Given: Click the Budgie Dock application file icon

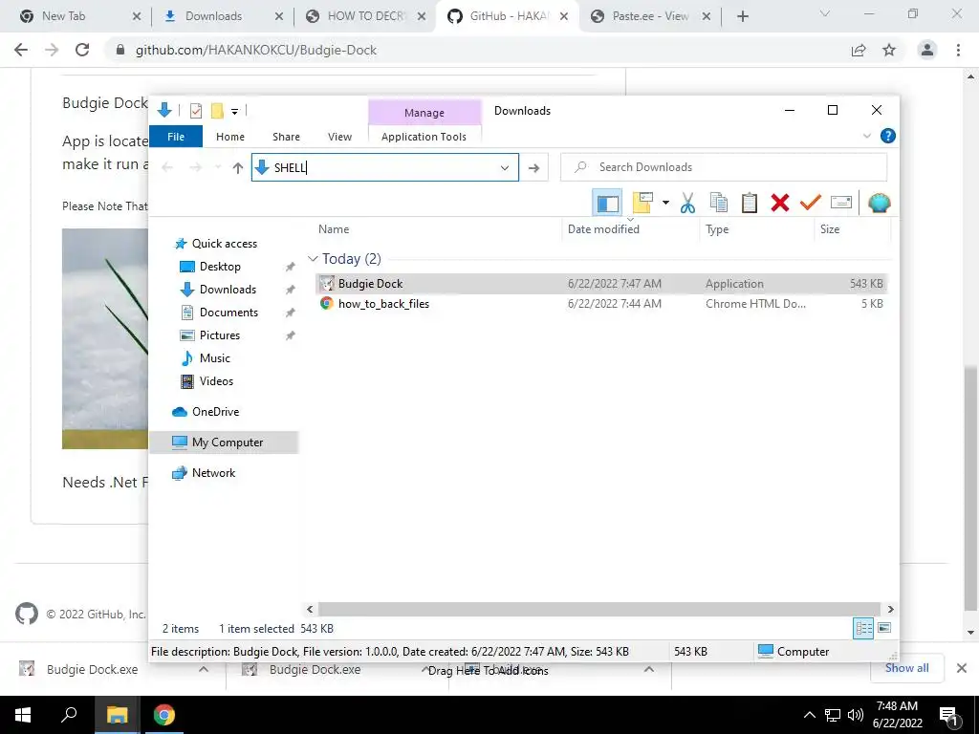Looking at the screenshot, I should coord(327,283).
